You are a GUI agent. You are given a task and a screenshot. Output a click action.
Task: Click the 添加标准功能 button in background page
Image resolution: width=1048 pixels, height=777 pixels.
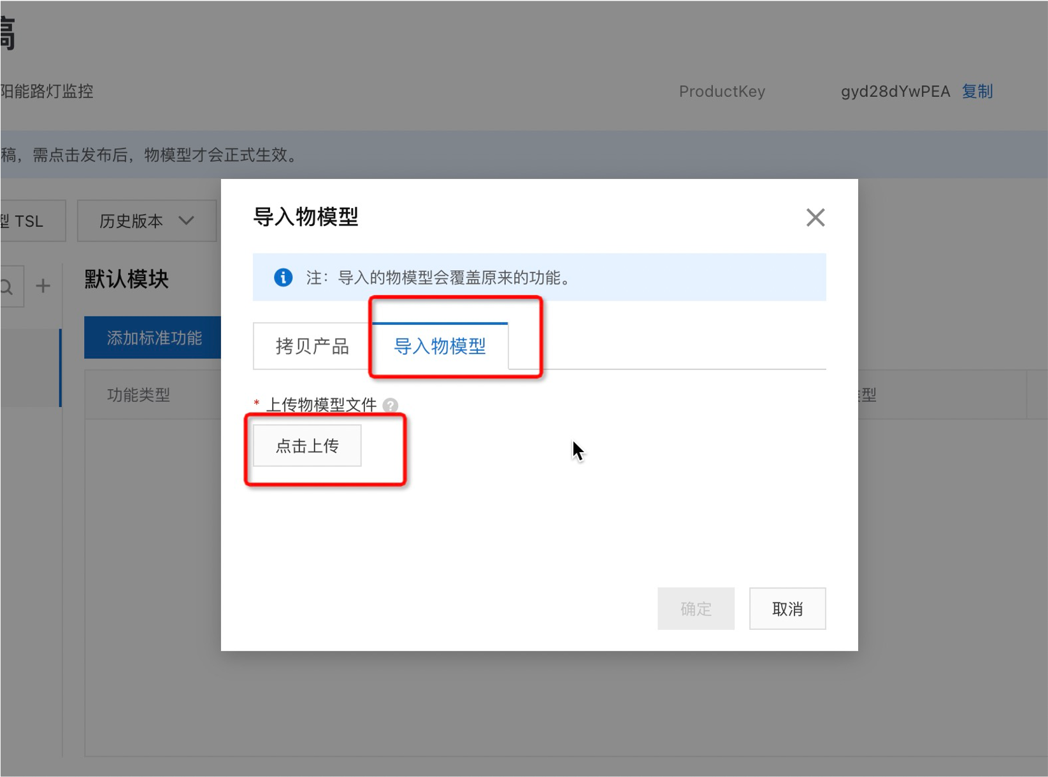[x=153, y=338]
